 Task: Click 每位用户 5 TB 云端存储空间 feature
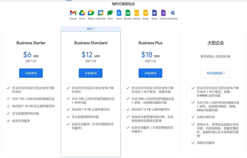[150, 109]
